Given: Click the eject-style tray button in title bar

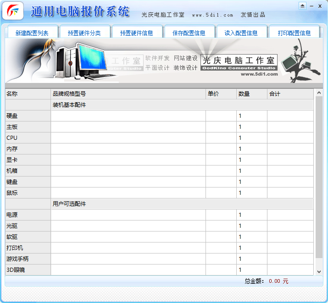Looking at the screenshot, I should click(x=302, y=6).
